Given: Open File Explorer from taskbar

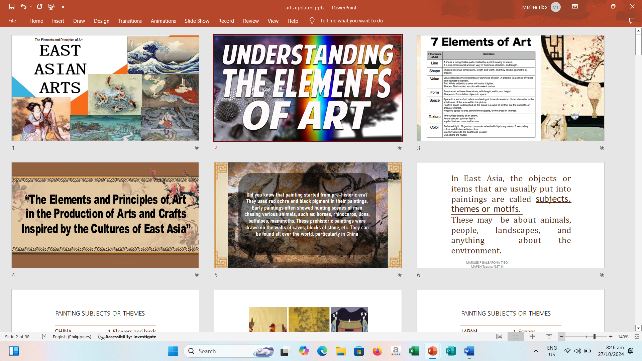Looking at the screenshot, I should point(340,351).
